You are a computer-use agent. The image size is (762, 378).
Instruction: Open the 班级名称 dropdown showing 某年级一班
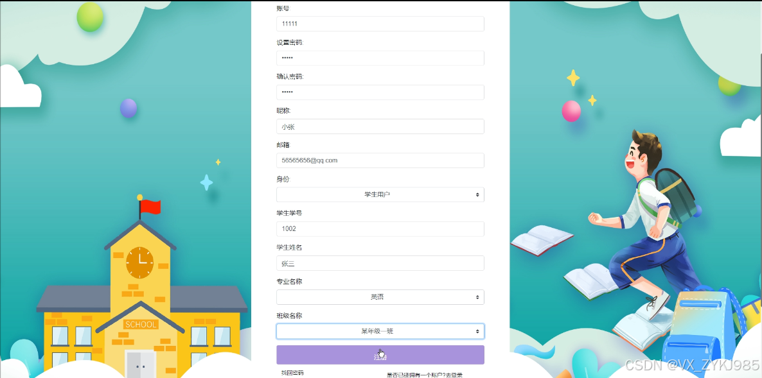coord(380,331)
